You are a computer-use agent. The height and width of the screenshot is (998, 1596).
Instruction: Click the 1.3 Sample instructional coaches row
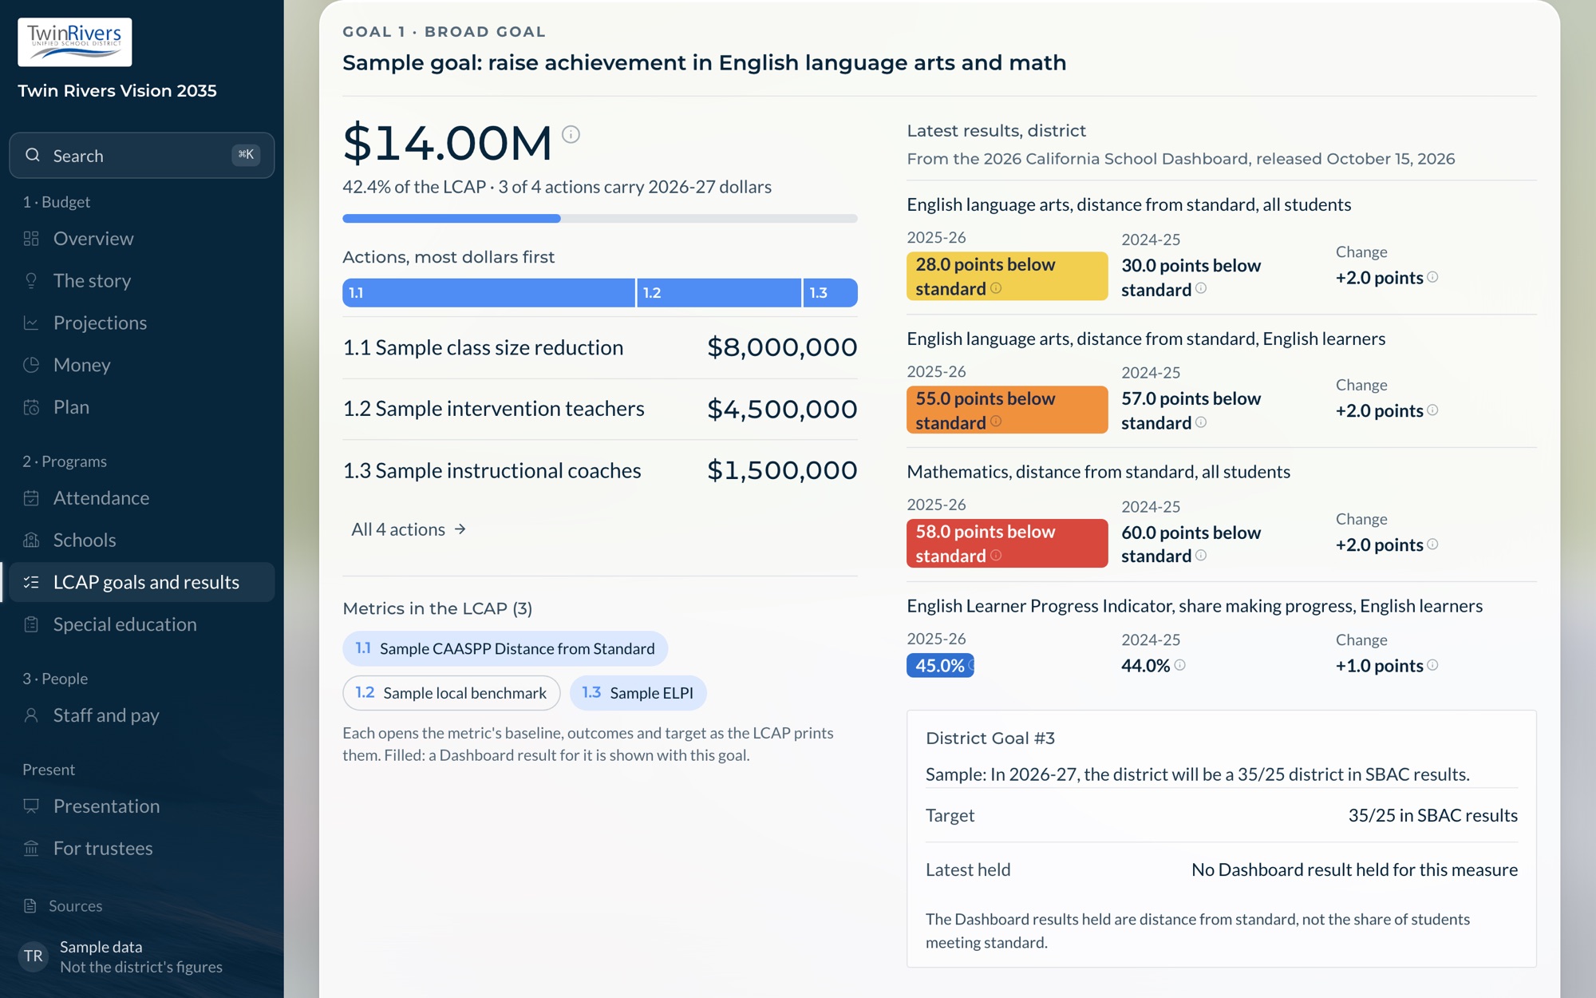[600, 470]
